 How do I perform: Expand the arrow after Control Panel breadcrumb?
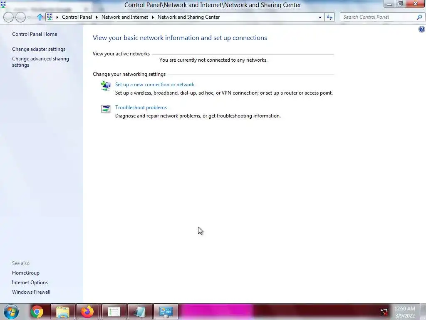[97, 17]
